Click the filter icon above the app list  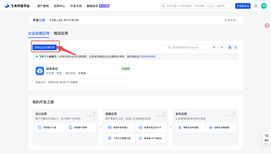pos(214,47)
